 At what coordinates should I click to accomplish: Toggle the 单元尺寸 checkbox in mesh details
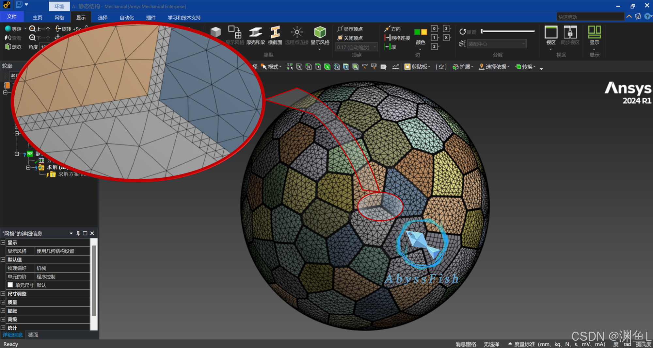(x=11, y=285)
